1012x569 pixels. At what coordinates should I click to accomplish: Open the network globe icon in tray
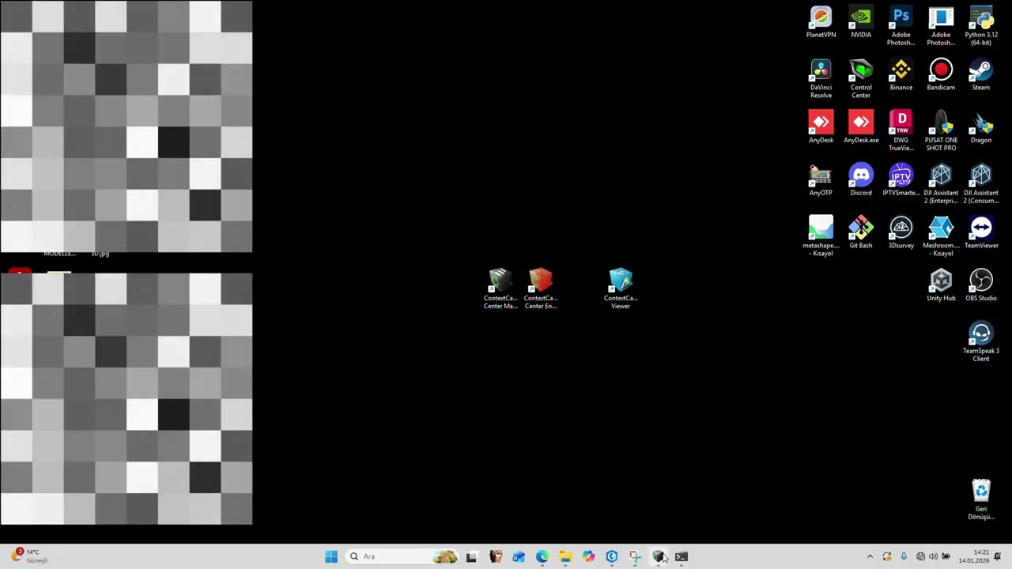point(920,556)
